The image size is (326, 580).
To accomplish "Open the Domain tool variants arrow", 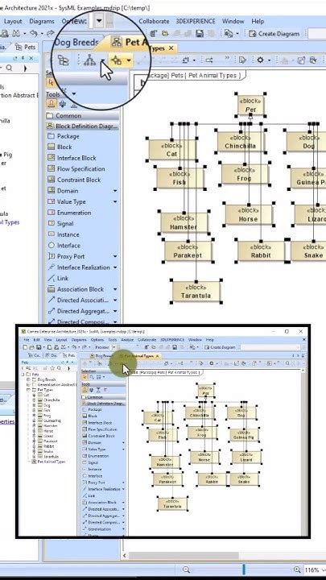I will pyautogui.click(x=115, y=191).
